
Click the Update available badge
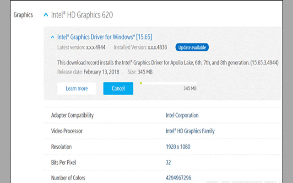191,47
